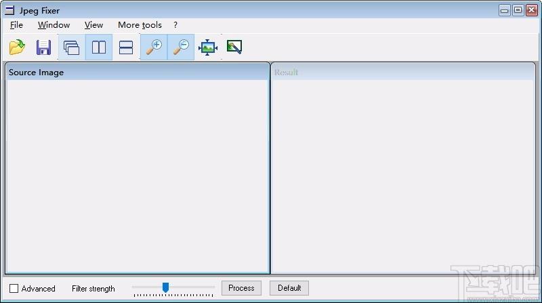Enable the Advanced checkbox
The height and width of the screenshot is (303, 542).
[x=14, y=289]
